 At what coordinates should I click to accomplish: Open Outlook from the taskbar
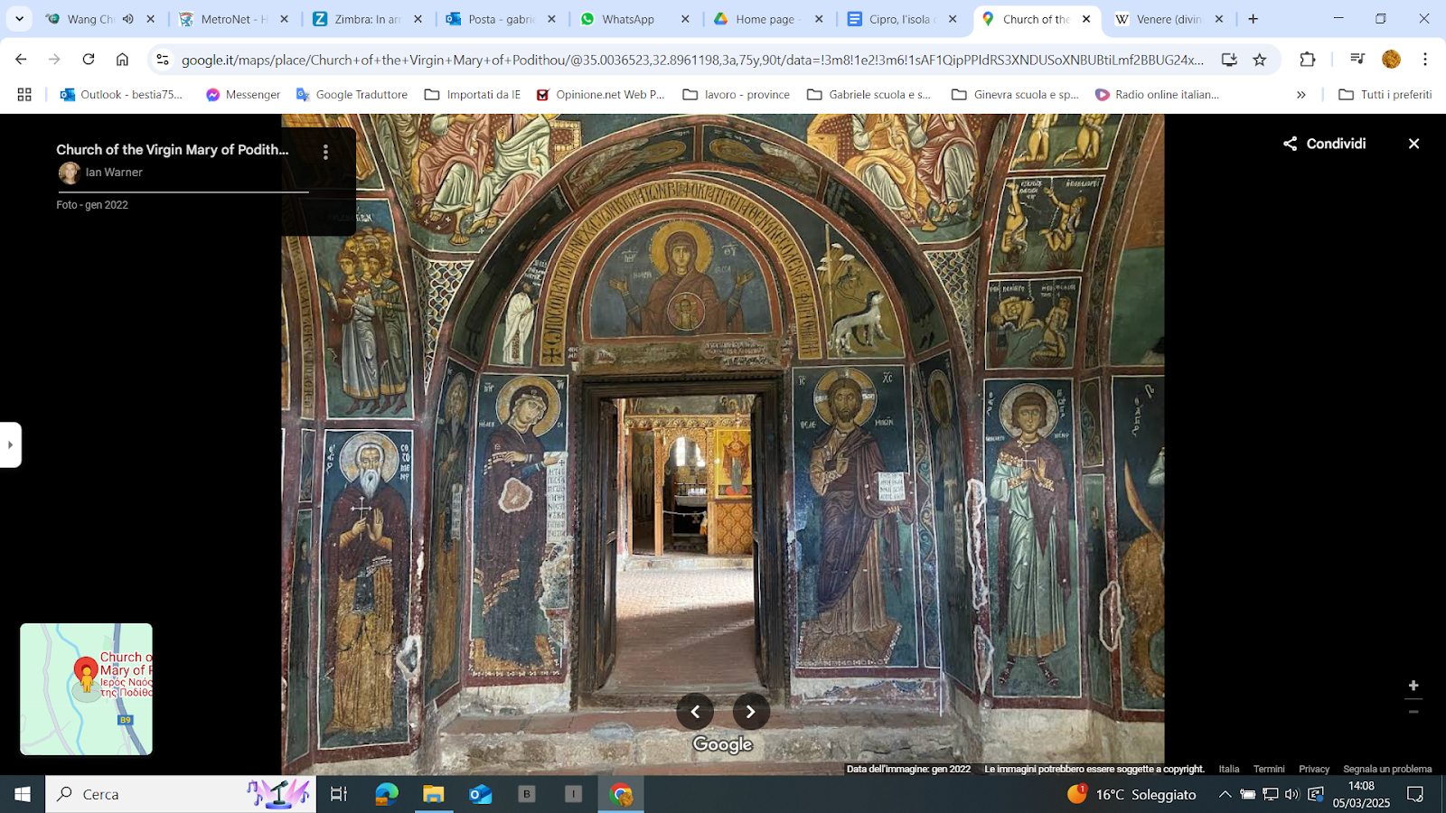[x=481, y=794]
